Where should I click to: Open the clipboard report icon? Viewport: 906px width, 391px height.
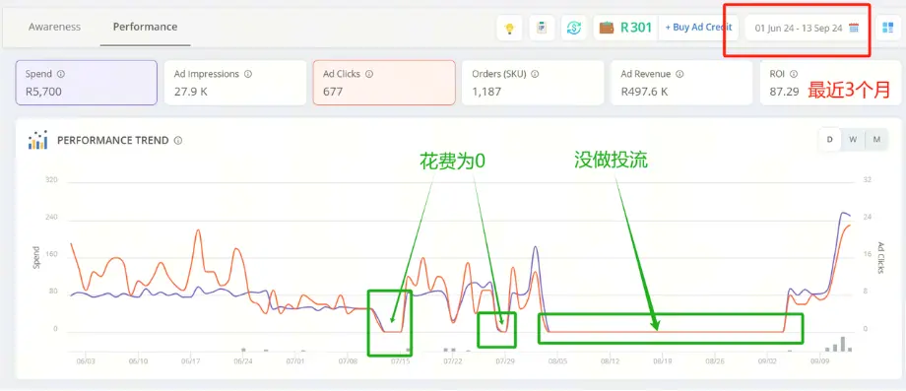pos(542,28)
